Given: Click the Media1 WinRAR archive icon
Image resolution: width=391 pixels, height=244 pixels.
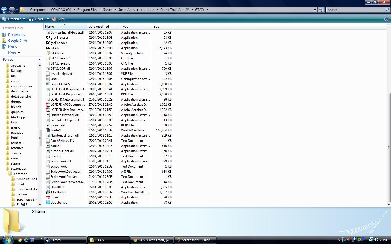Looking at the screenshot, I should [x=48, y=130].
